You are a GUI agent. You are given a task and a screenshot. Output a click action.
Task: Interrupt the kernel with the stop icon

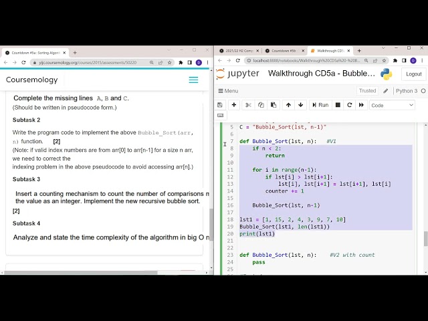(x=338, y=105)
